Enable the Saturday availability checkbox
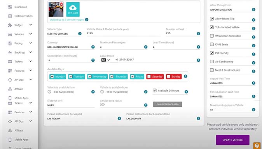Viewport: 262px width, 149px height. [x=149, y=76]
